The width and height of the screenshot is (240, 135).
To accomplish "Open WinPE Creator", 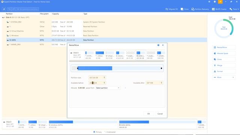I will pos(219,9).
